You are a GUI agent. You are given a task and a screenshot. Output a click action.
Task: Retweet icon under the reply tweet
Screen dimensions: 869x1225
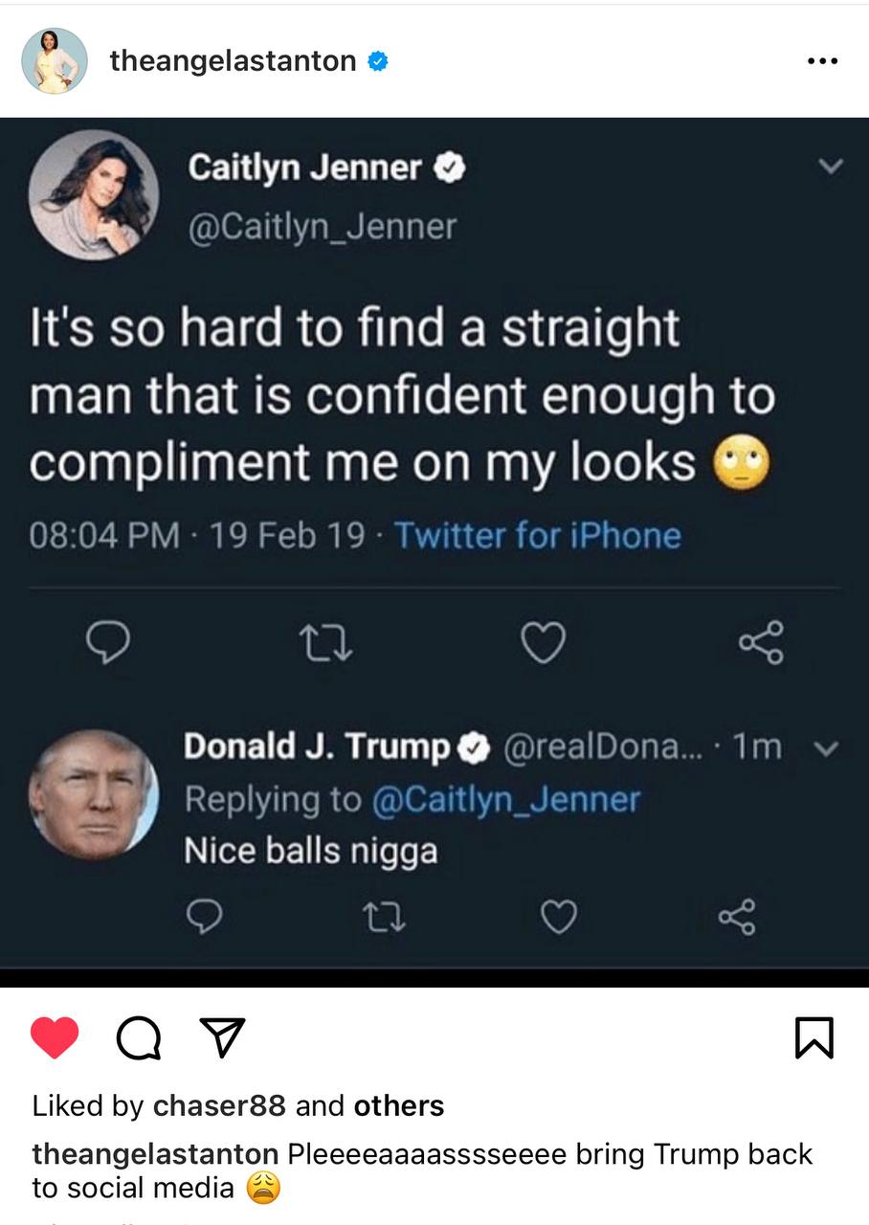(386, 918)
